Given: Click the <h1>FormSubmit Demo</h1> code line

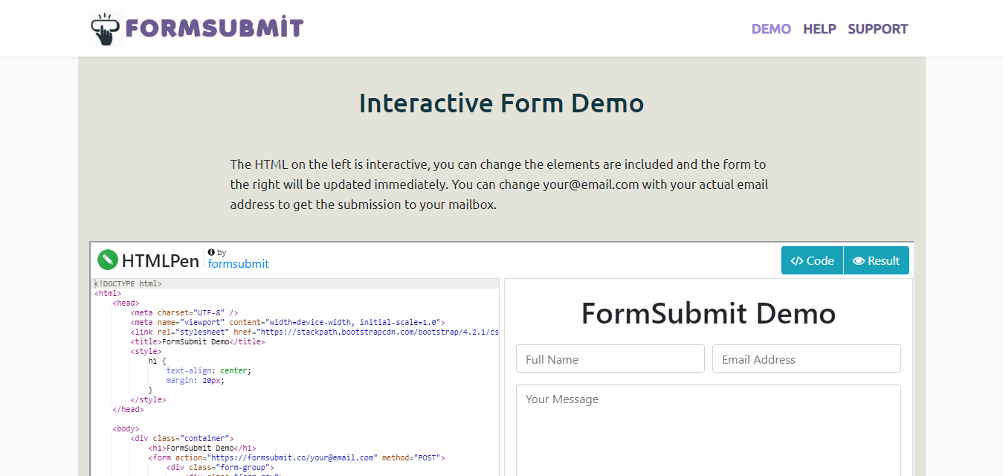Looking at the screenshot, I should click(x=202, y=448).
